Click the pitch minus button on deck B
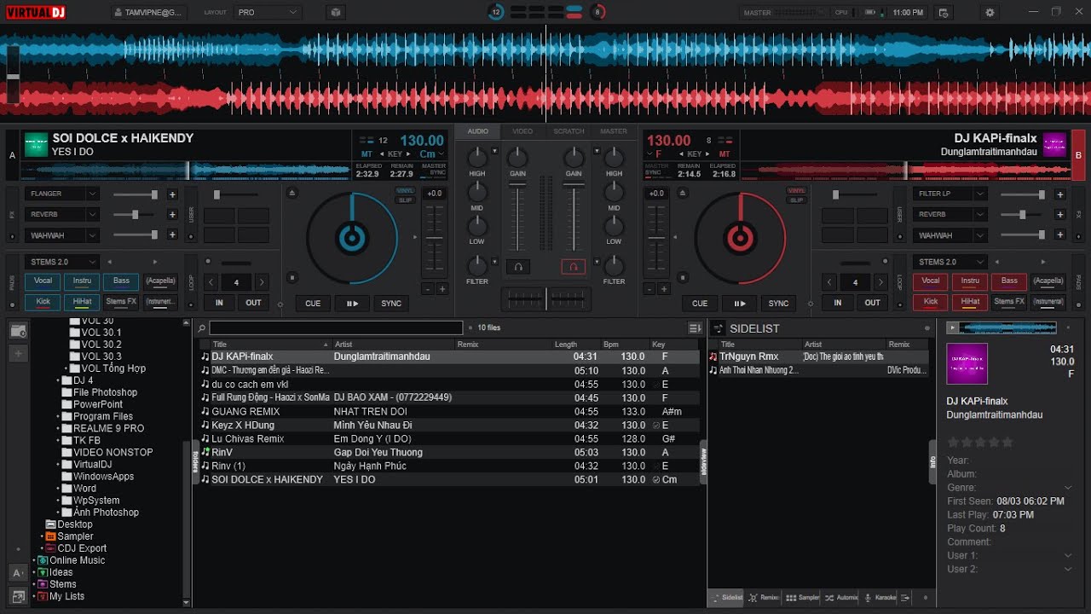This screenshot has width=1091, height=614. 649,289
